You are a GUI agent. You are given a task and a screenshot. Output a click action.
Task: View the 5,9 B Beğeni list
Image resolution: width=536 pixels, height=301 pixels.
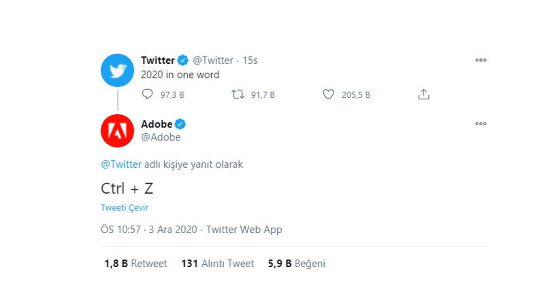pos(297,264)
